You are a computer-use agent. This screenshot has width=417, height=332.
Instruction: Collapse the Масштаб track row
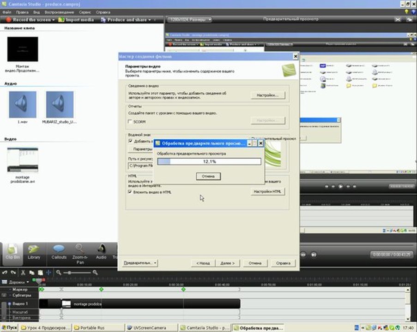10,312
